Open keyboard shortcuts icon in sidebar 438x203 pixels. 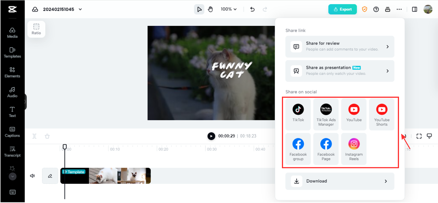click(13, 192)
